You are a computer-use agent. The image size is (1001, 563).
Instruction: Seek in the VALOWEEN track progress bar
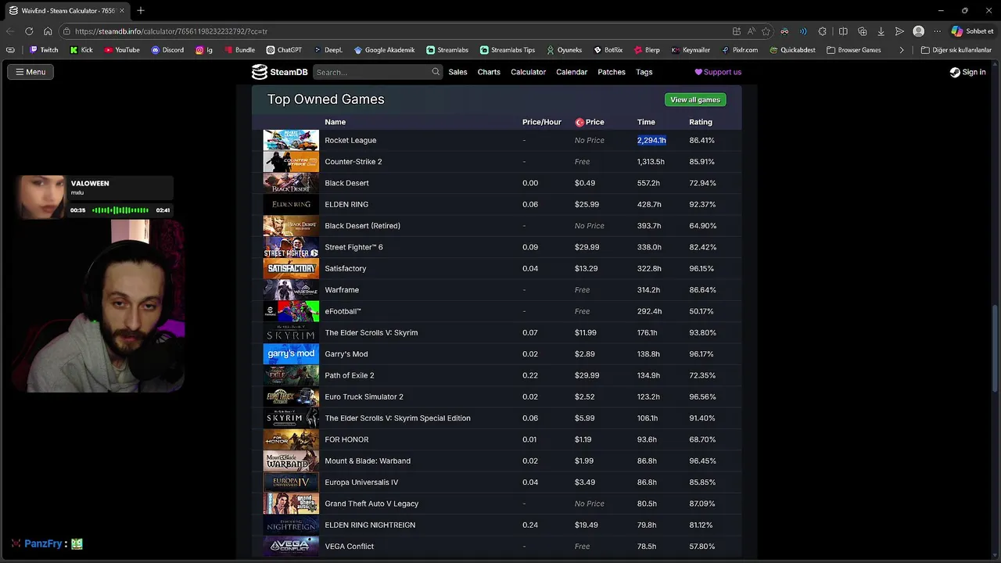120,210
